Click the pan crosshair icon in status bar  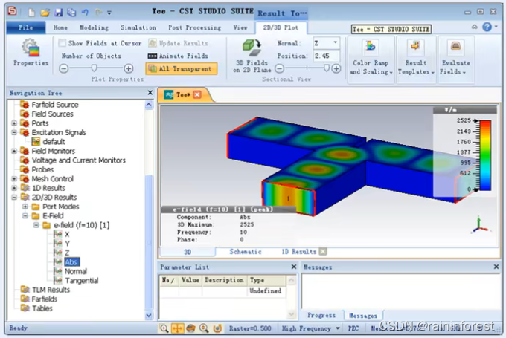[x=177, y=328]
